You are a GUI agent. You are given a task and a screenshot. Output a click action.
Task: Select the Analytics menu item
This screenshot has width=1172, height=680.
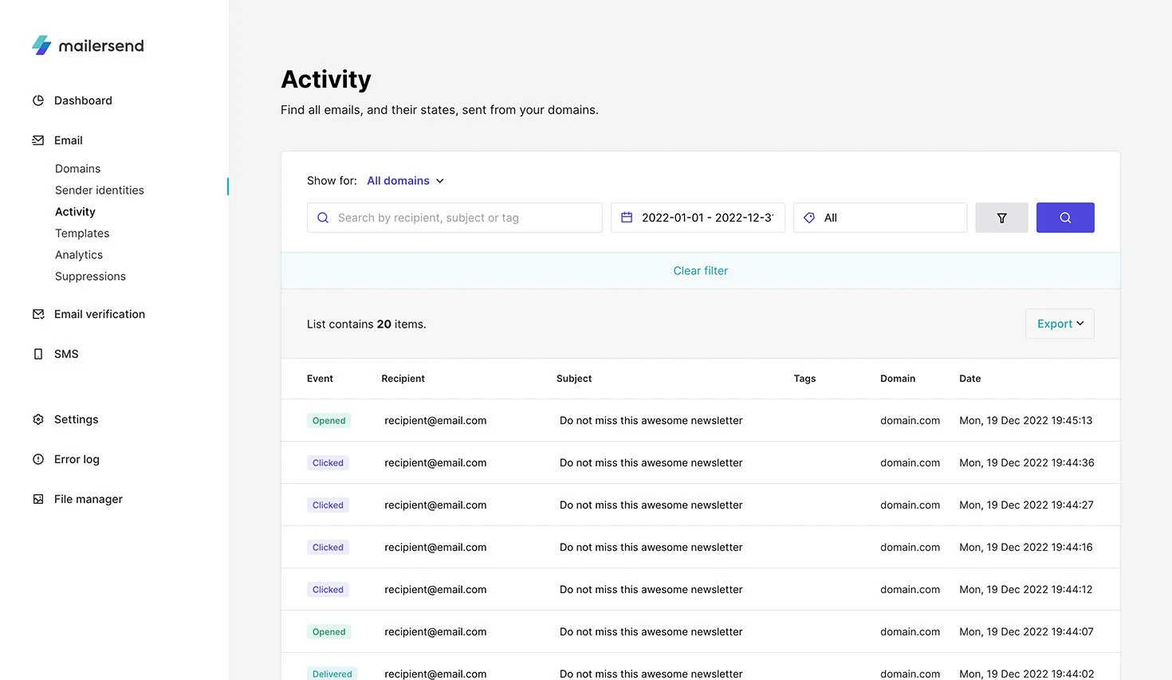coord(79,255)
